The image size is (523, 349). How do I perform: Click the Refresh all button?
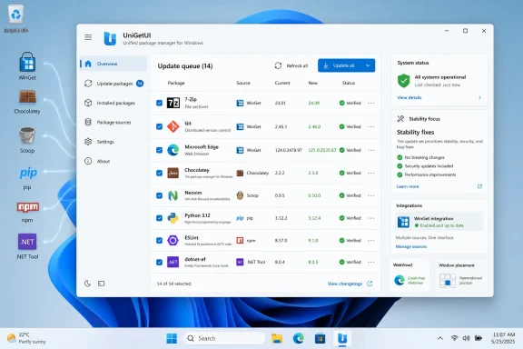(291, 65)
